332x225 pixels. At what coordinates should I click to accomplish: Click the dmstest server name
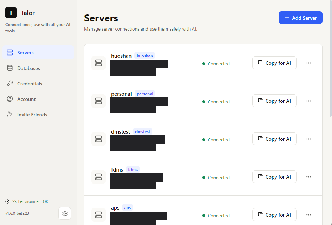(x=121, y=131)
